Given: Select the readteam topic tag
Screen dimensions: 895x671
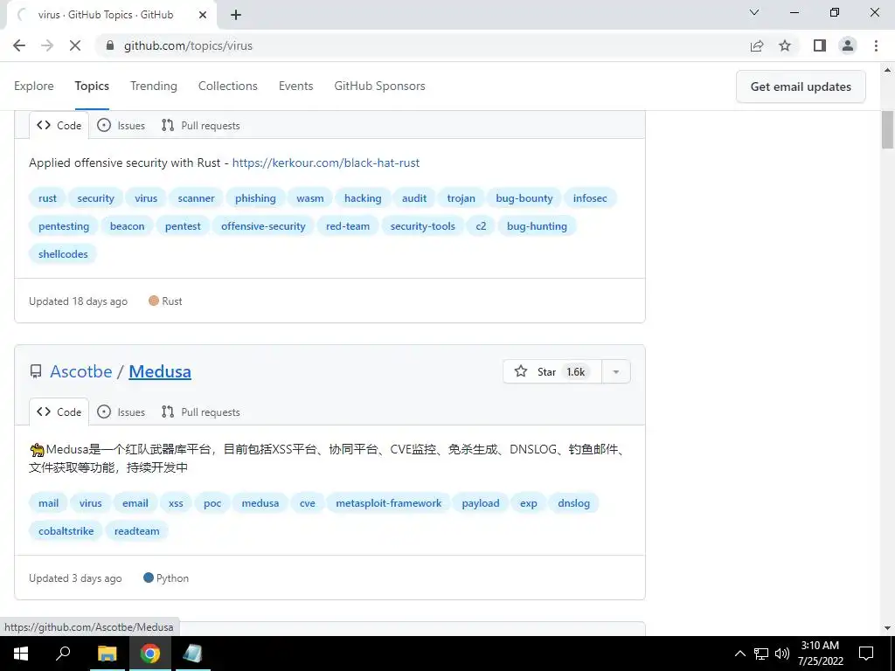Looking at the screenshot, I should coord(137,531).
